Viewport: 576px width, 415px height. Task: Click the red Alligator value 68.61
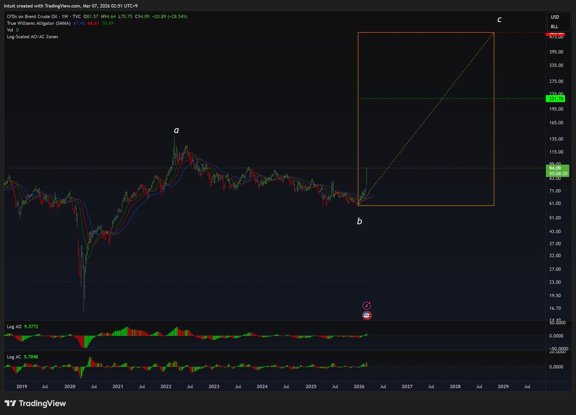click(94, 23)
